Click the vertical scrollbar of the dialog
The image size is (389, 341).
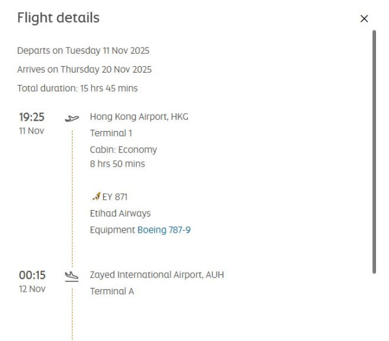(374, 149)
